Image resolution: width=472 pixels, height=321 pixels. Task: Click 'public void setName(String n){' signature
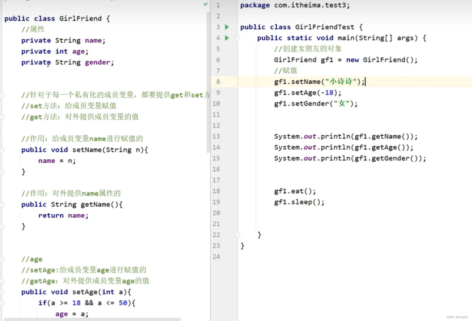tap(85, 150)
